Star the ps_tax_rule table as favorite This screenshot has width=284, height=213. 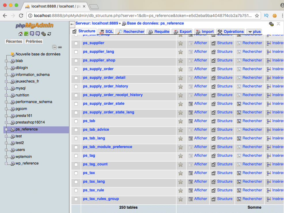coord(181,190)
